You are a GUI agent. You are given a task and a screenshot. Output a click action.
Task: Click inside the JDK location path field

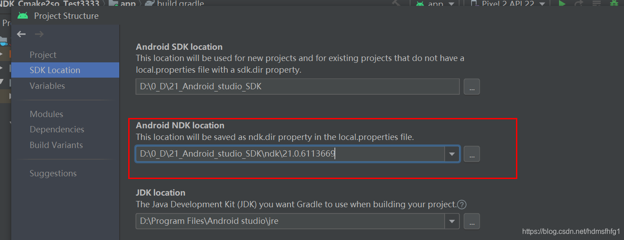click(x=290, y=221)
